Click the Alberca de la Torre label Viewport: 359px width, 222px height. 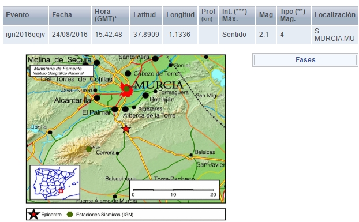[x=149, y=115]
